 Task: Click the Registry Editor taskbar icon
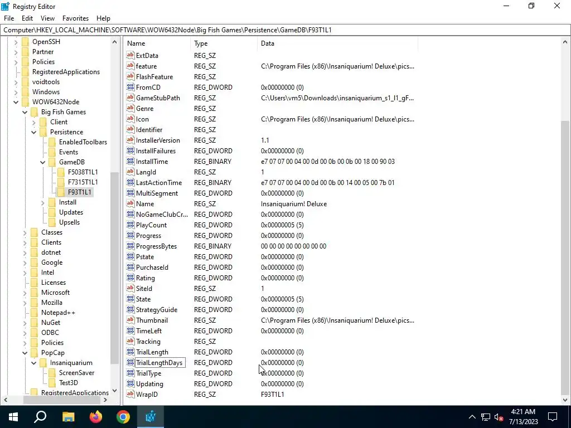pos(151,417)
